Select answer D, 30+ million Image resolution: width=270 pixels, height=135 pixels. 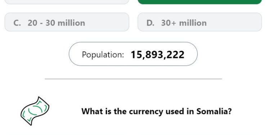pyautogui.click(x=200, y=22)
